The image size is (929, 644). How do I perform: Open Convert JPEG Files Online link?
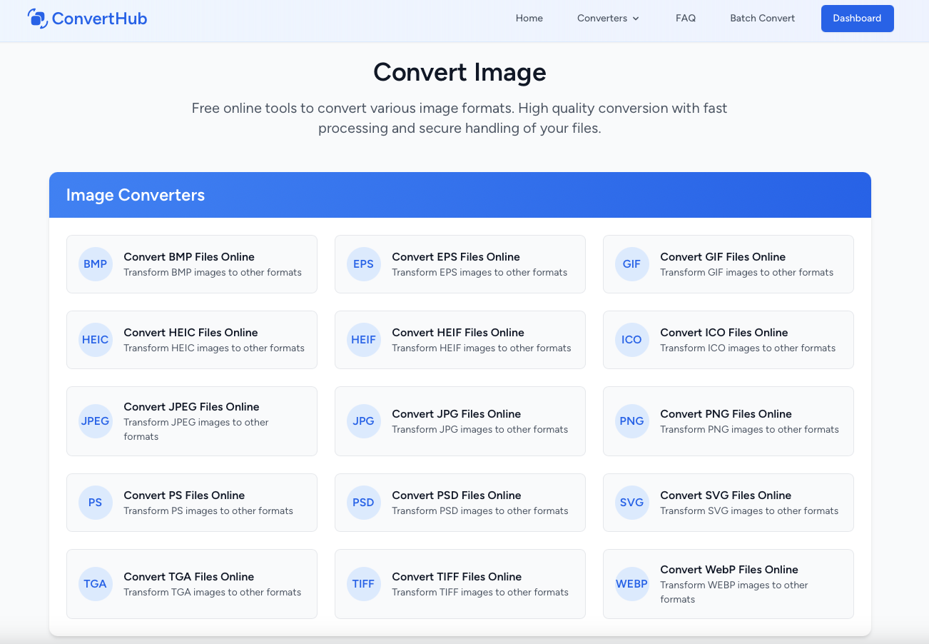[x=191, y=407]
